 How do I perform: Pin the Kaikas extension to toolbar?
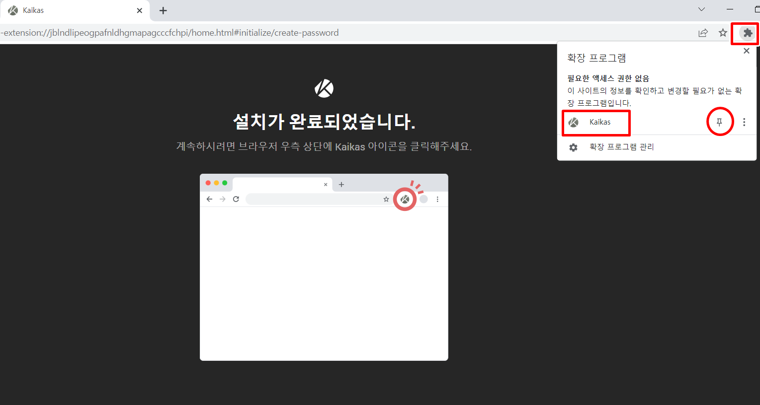click(719, 122)
